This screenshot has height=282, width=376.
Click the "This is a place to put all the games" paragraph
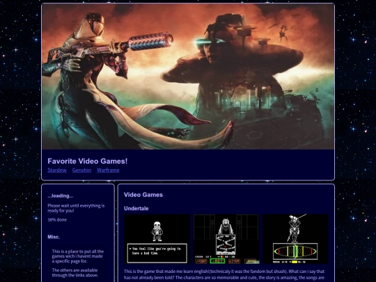(x=78, y=256)
